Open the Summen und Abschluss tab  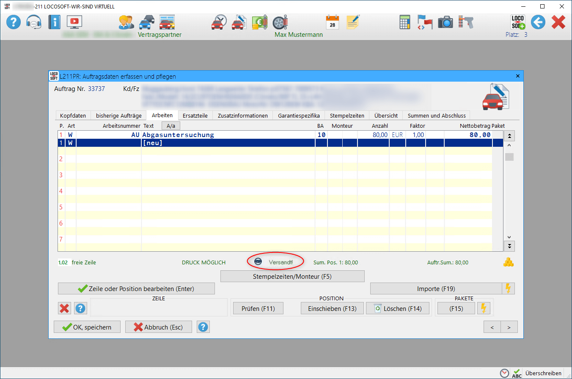pyautogui.click(x=436, y=115)
